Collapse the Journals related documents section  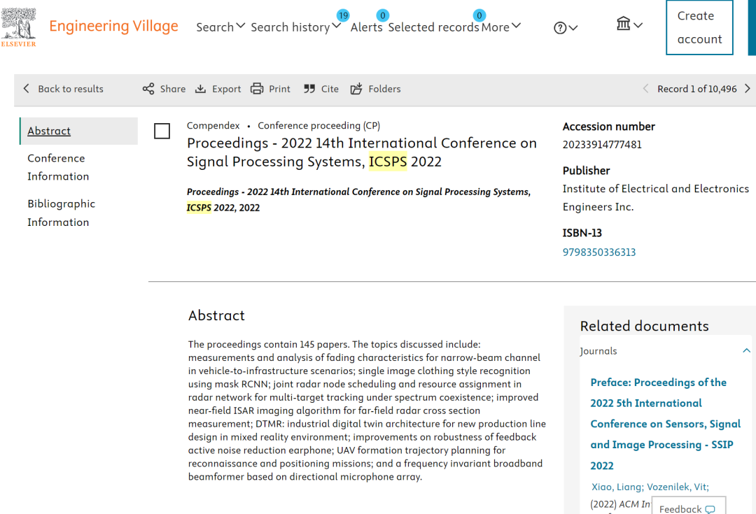click(x=746, y=350)
